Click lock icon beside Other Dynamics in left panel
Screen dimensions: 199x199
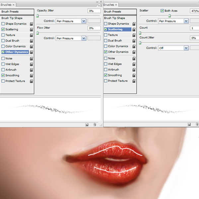(32, 52)
